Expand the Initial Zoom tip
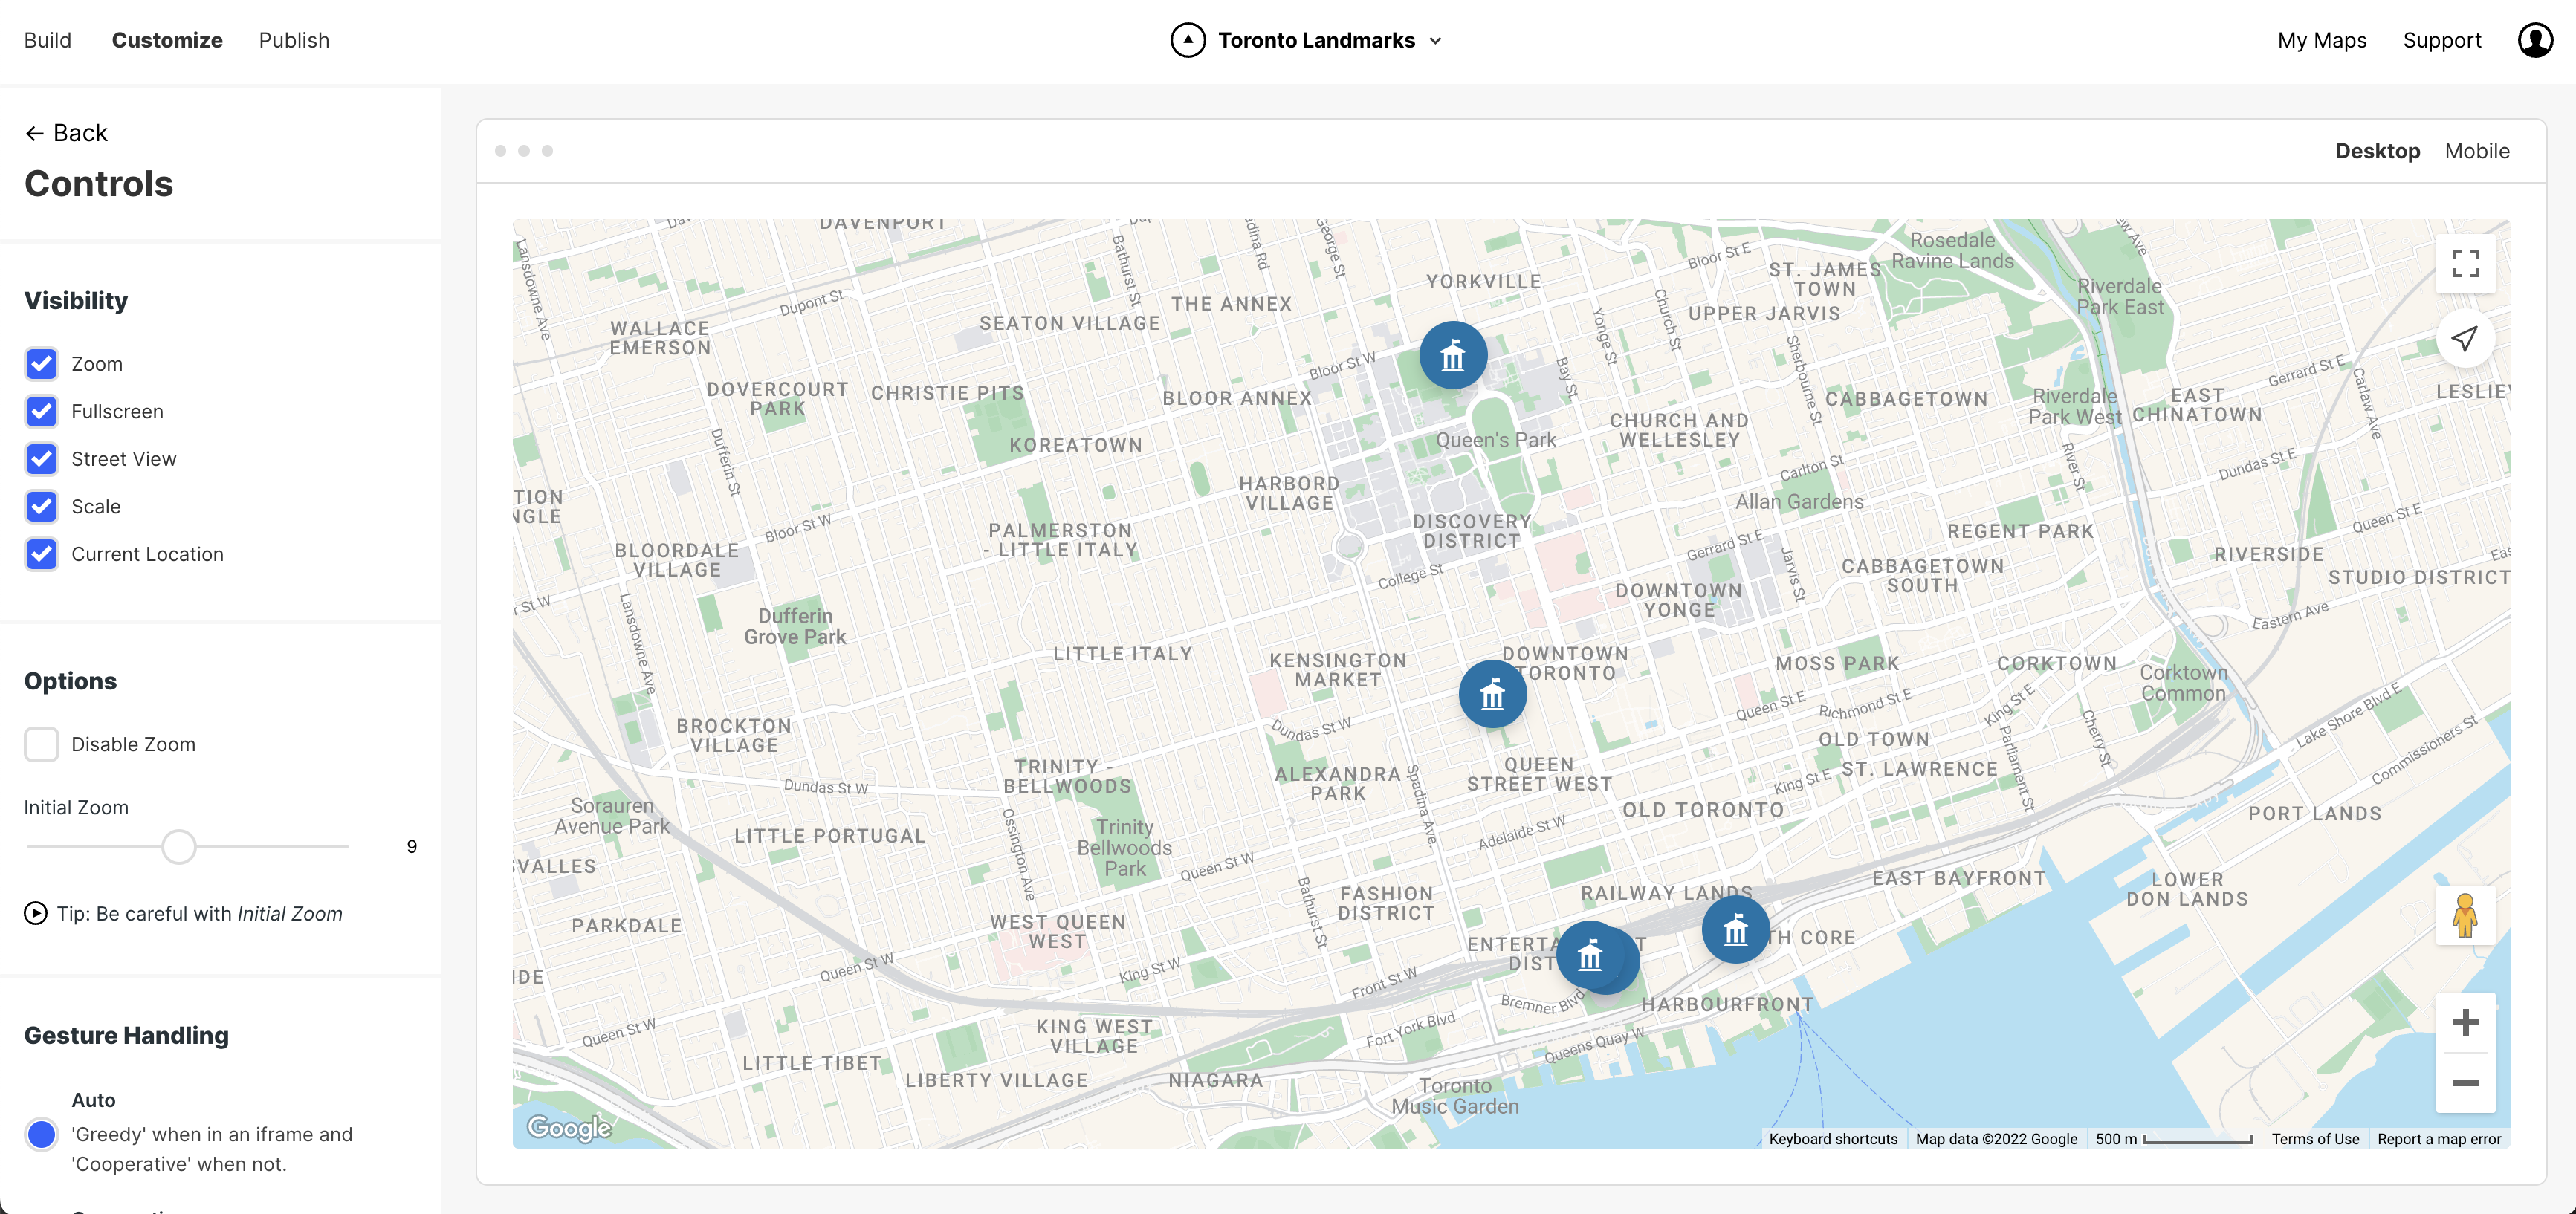Screen dimensions: 2576x1214 (x=36, y=913)
